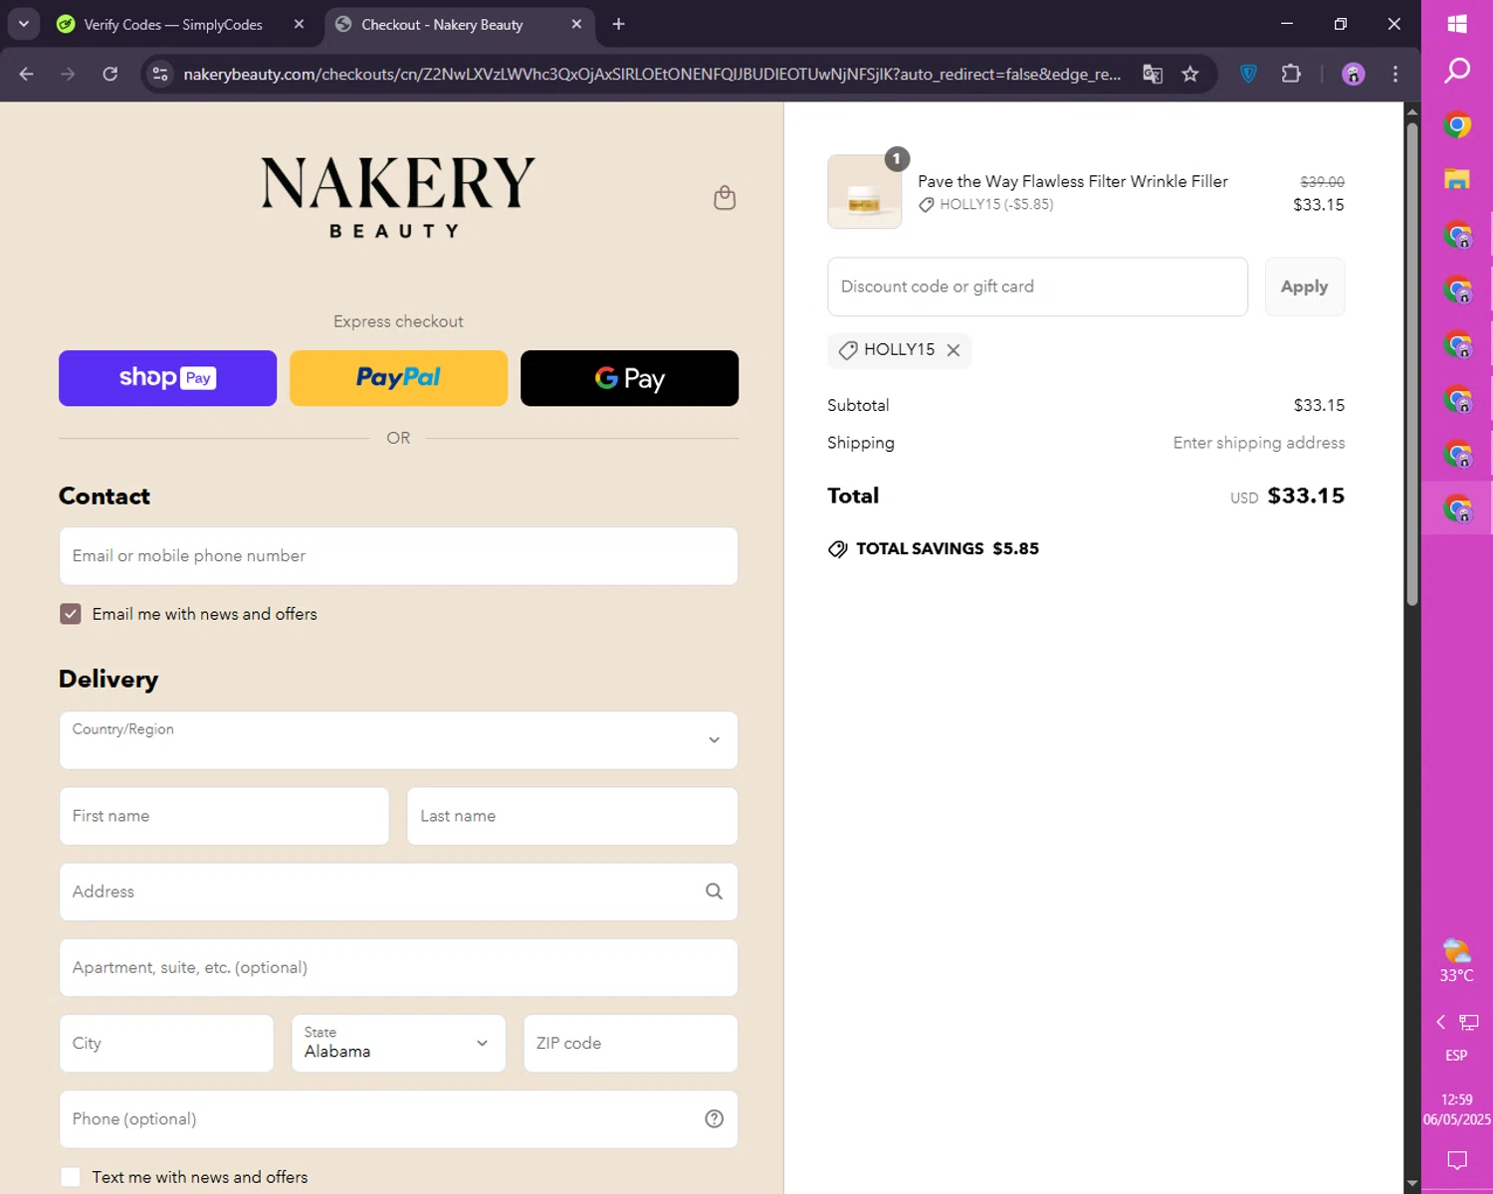This screenshot has width=1493, height=1194.
Task: Open a new browser tab
Action: pyautogui.click(x=618, y=24)
